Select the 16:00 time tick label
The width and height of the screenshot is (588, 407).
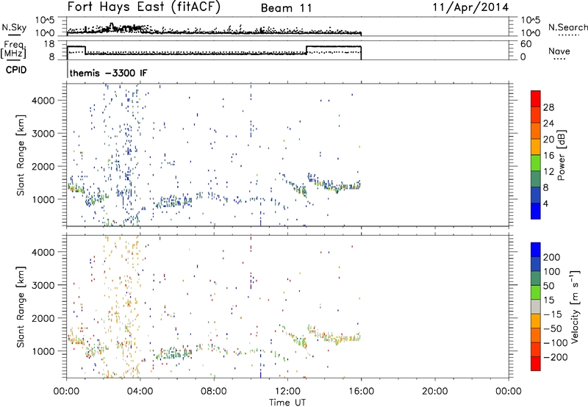click(361, 392)
